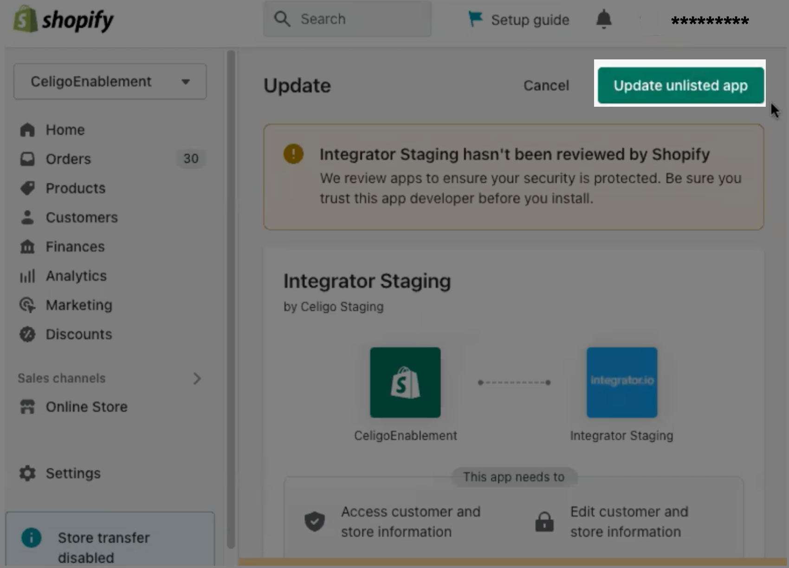
Task: Open Settings in sidebar
Action: coord(73,473)
